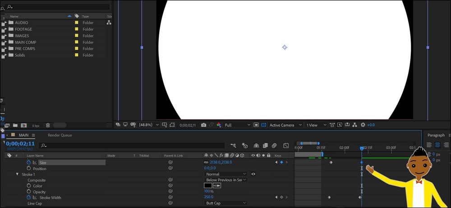Go to previous Size keyframe arrow
The height and width of the screenshot is (208, 451).
276,162
